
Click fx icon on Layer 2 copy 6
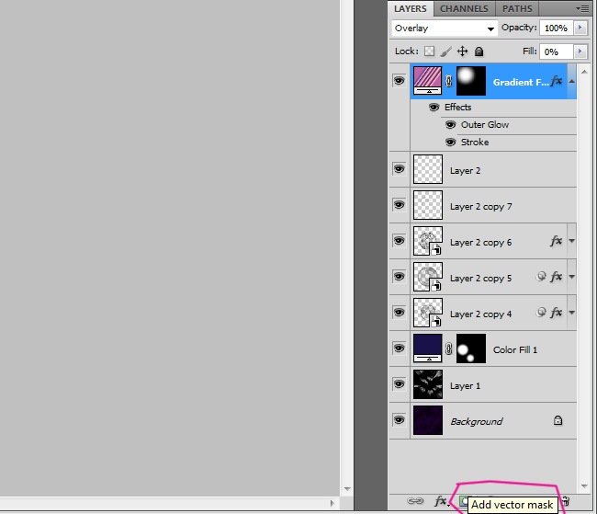557,241
